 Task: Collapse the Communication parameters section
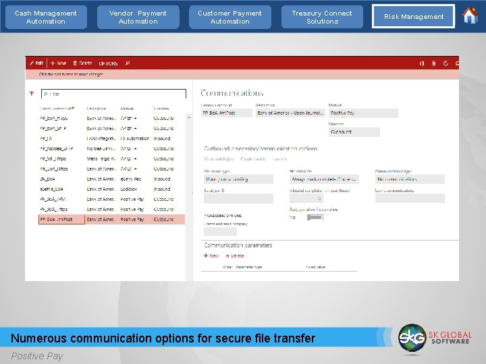pyautogui.click(x=238, y=245)
